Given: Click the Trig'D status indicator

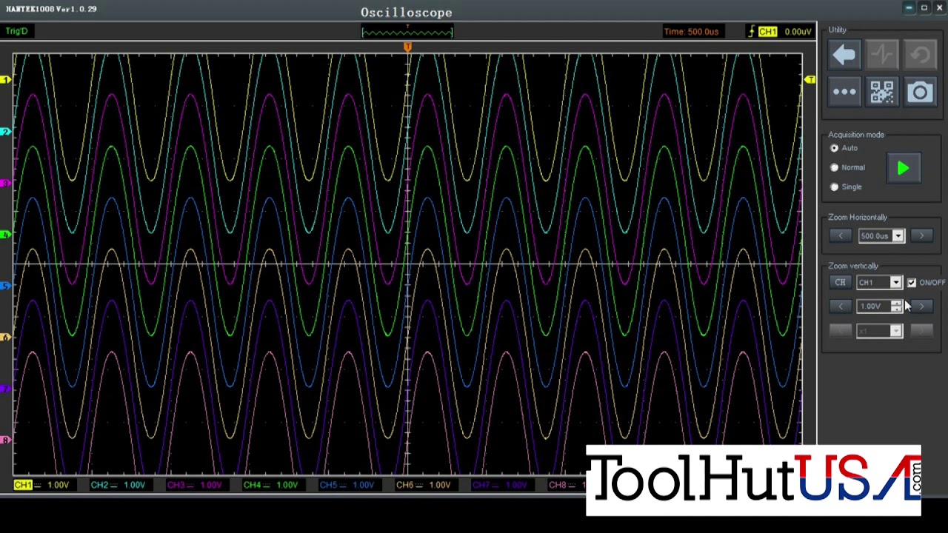Looking at the screenshot, I should pos(16,31).
